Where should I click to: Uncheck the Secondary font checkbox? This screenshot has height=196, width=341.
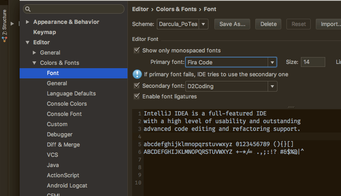[137, 86]
